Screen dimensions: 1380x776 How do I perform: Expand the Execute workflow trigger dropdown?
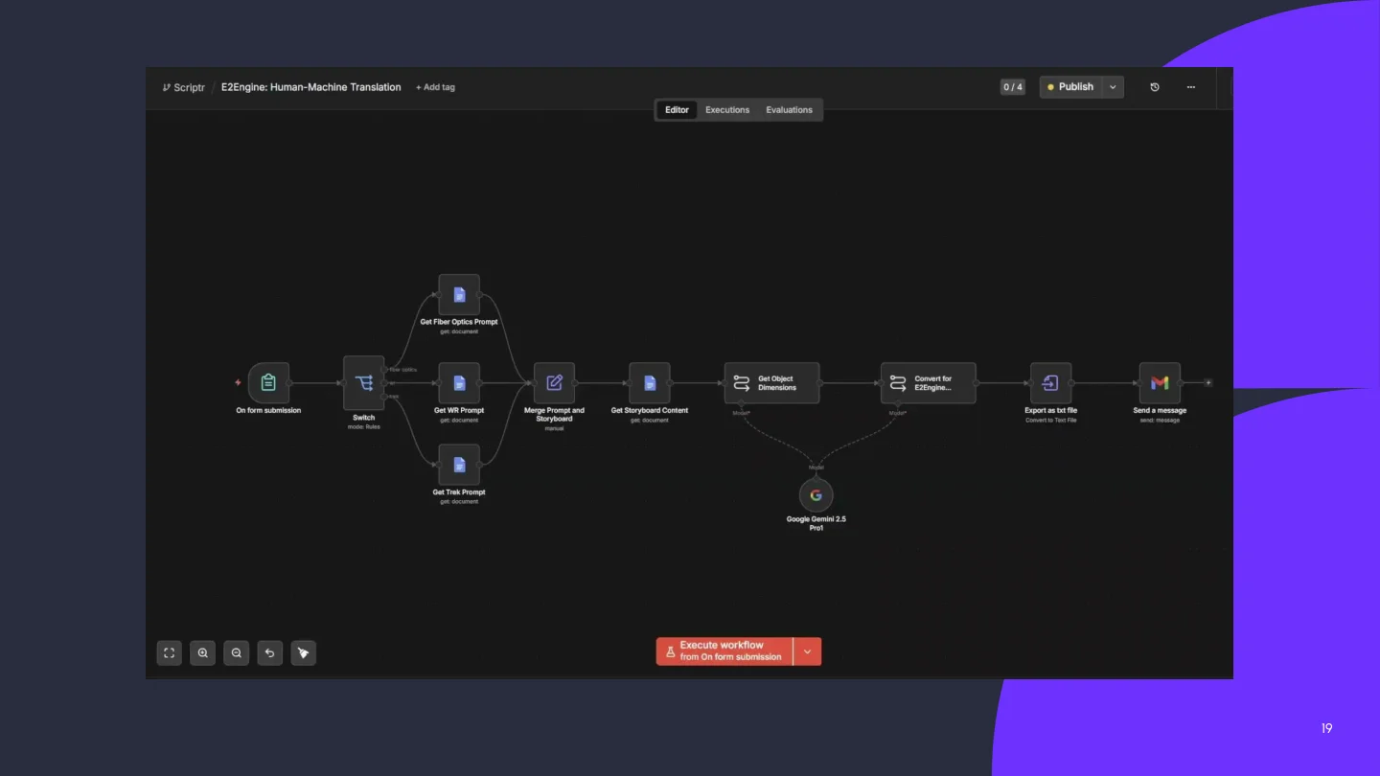[807, 651]
